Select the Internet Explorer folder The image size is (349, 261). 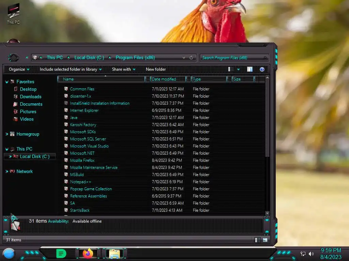tap(84, 110)
